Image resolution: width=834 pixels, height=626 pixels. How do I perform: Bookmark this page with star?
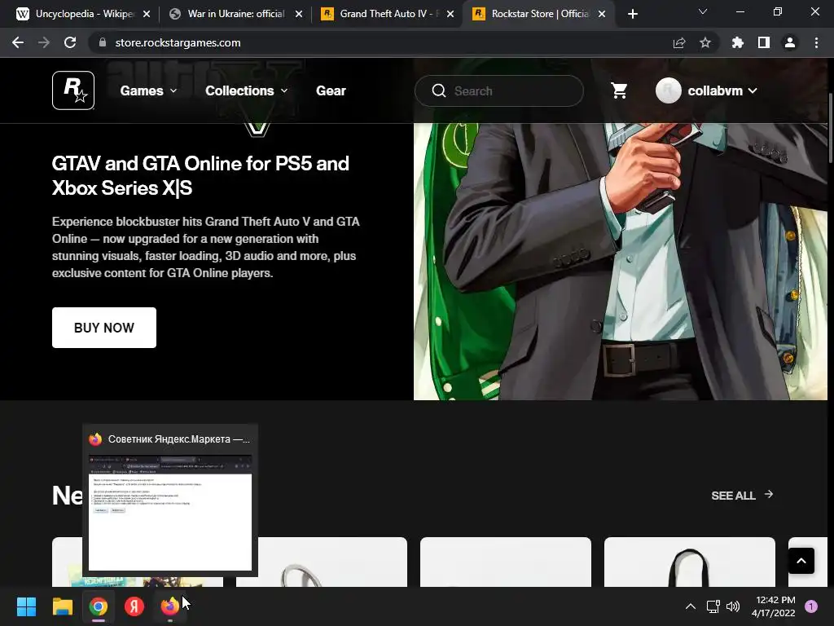(705, 42)
